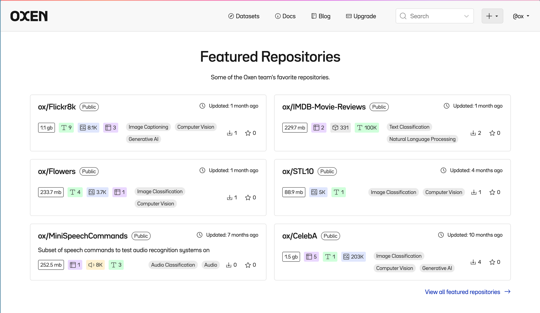540x313 pixels.
Task: Open the @ox account menu
Action: pyautogui.click(x=521, y=16)
